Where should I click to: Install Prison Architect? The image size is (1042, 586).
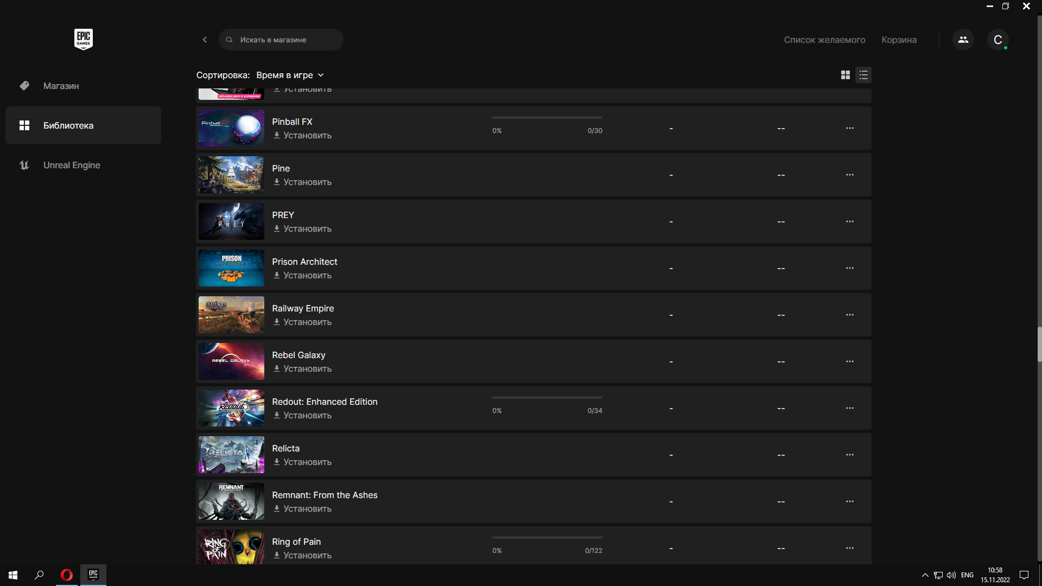coord(302,275)
